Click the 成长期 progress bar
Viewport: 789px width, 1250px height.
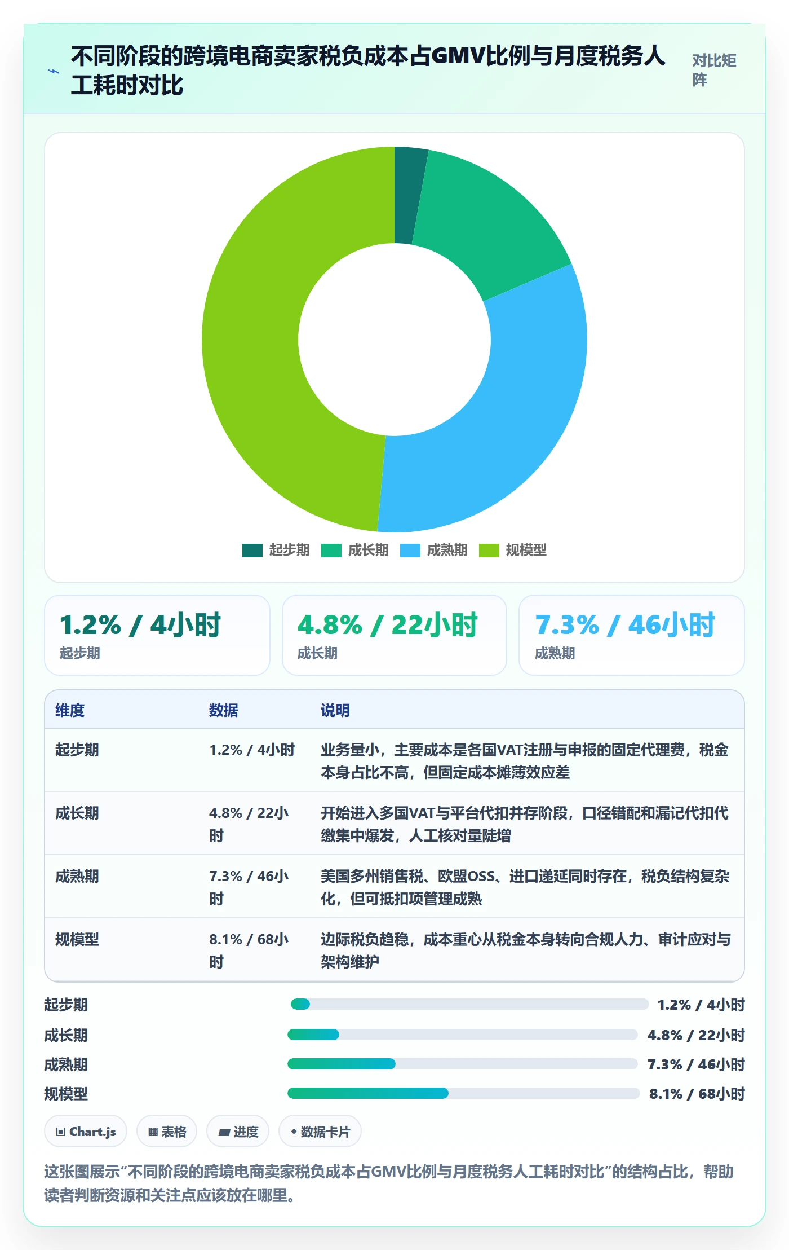(x=463, y=1035)
